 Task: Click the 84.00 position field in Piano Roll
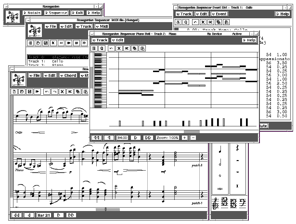122,138
